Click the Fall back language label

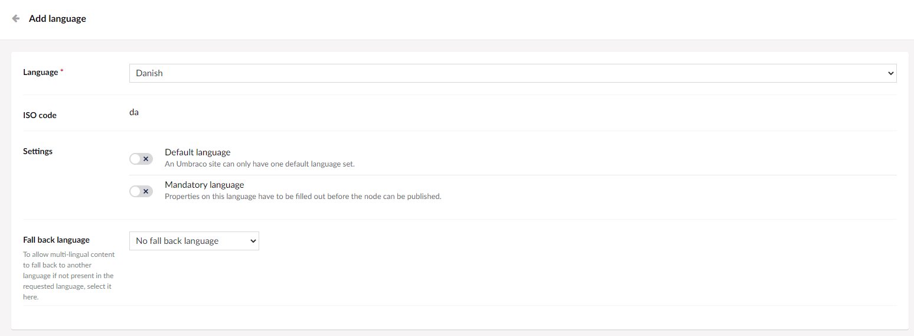[56, 240]
